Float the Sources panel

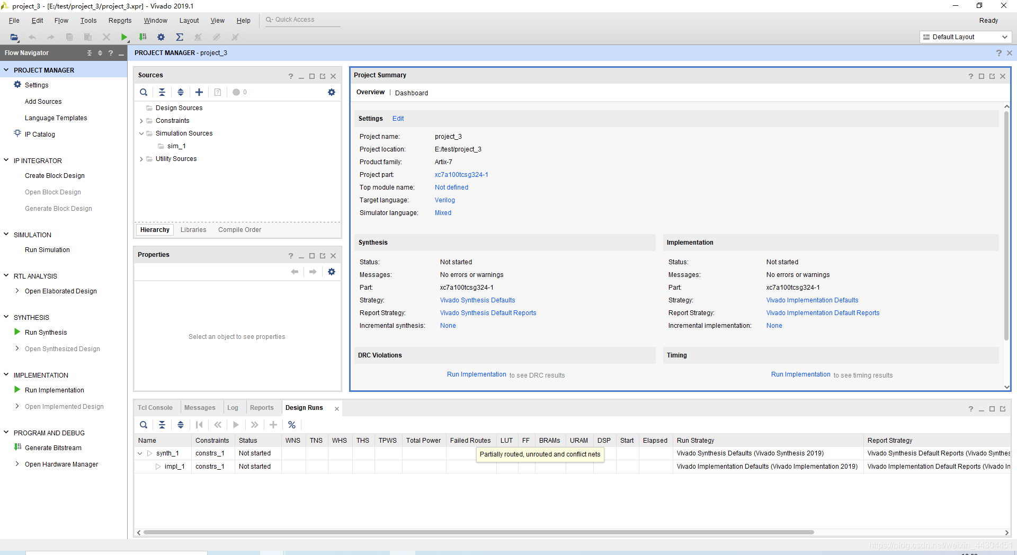323,76
